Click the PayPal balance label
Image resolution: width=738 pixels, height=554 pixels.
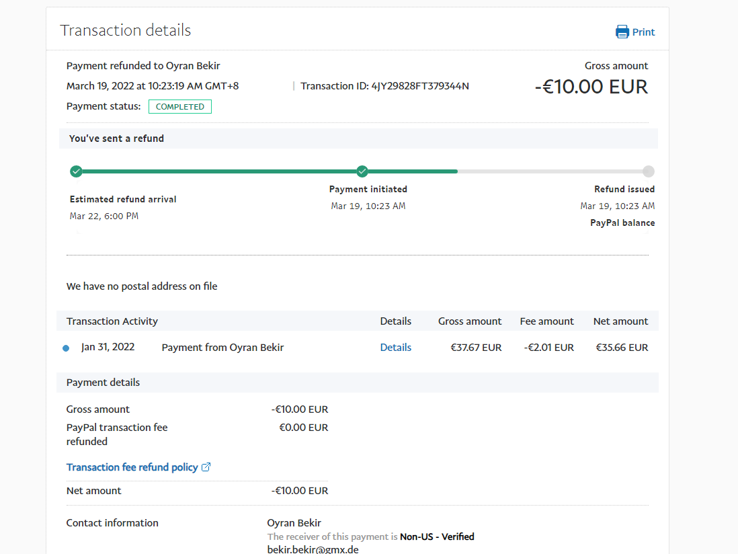point(622,223)
